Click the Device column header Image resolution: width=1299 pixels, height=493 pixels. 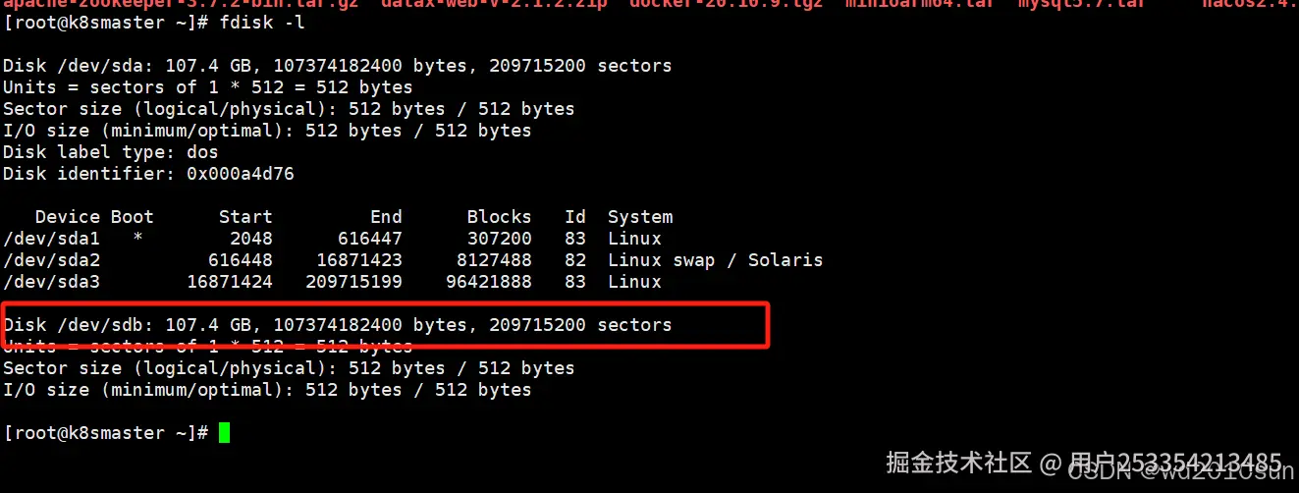(x=68, y=217)
